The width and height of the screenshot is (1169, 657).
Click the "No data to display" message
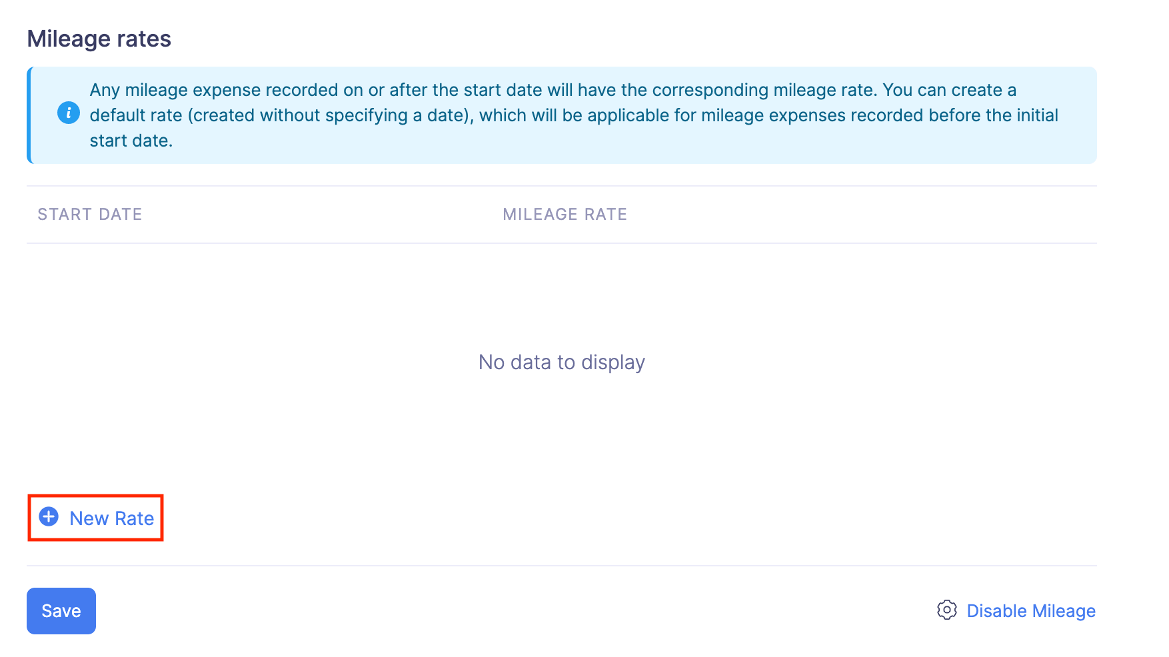(x=562, y=362)
